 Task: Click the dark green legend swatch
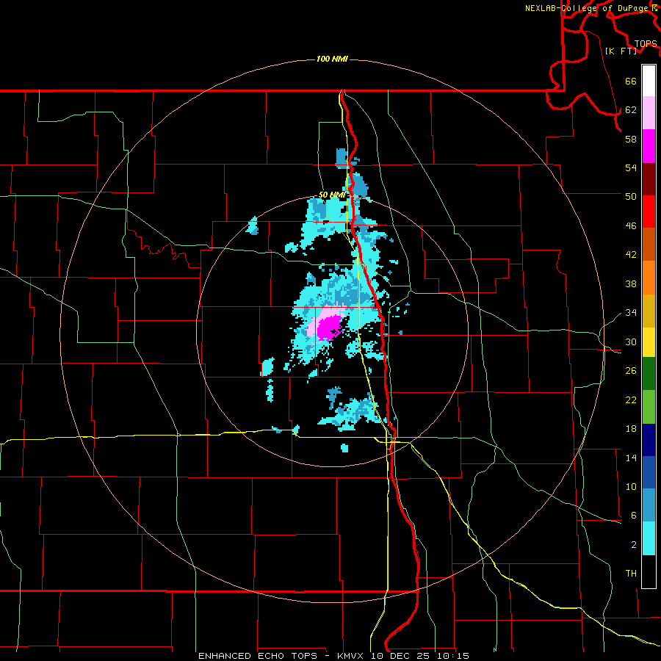click(649, 374)
